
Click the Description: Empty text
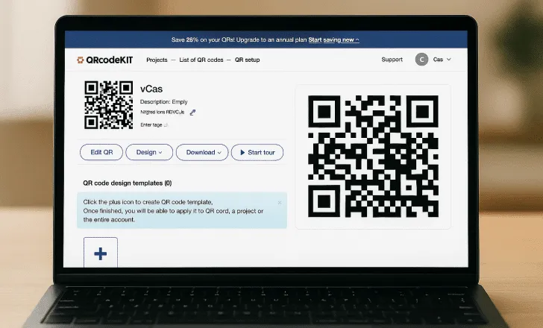(164, 101)
